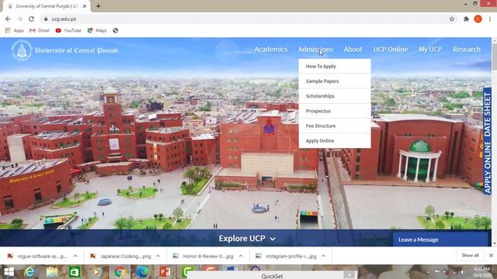Viewport: 497px width, 279px height.
Task: Launch Internet Explorer from taskbar
Action: tap(30, 272)
